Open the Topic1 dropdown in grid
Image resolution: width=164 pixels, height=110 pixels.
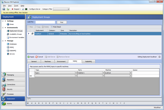[x=75, y=73]
